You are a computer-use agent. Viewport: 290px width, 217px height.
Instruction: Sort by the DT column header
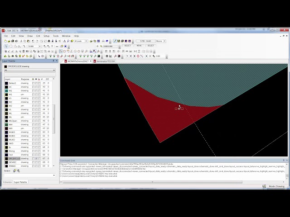point(48,79)
